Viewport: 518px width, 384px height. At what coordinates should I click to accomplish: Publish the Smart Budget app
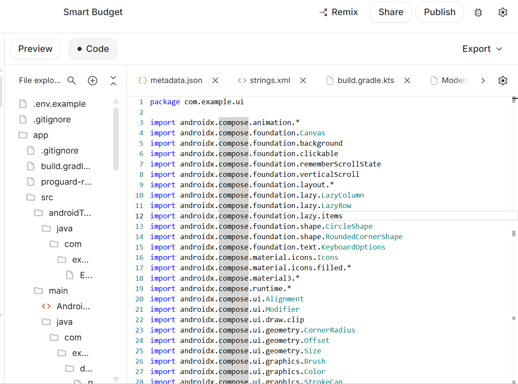click(x=440, y=12)
